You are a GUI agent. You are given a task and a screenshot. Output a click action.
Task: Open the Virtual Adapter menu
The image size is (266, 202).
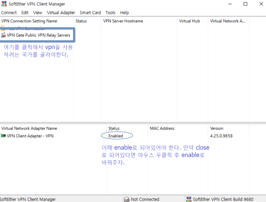(61, 13)
